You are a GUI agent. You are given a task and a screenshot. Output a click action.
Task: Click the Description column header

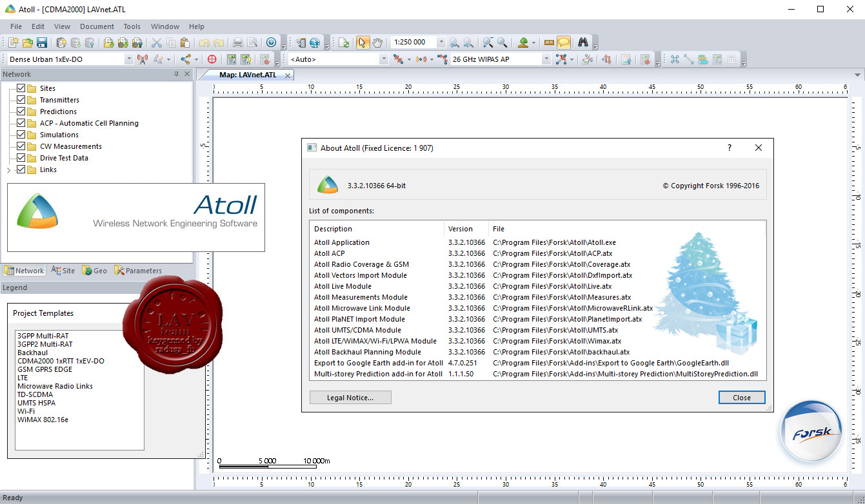point(377,229)
